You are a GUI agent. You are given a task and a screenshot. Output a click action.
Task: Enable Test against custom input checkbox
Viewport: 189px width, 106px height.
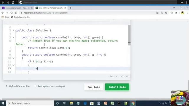coord(35,86)
